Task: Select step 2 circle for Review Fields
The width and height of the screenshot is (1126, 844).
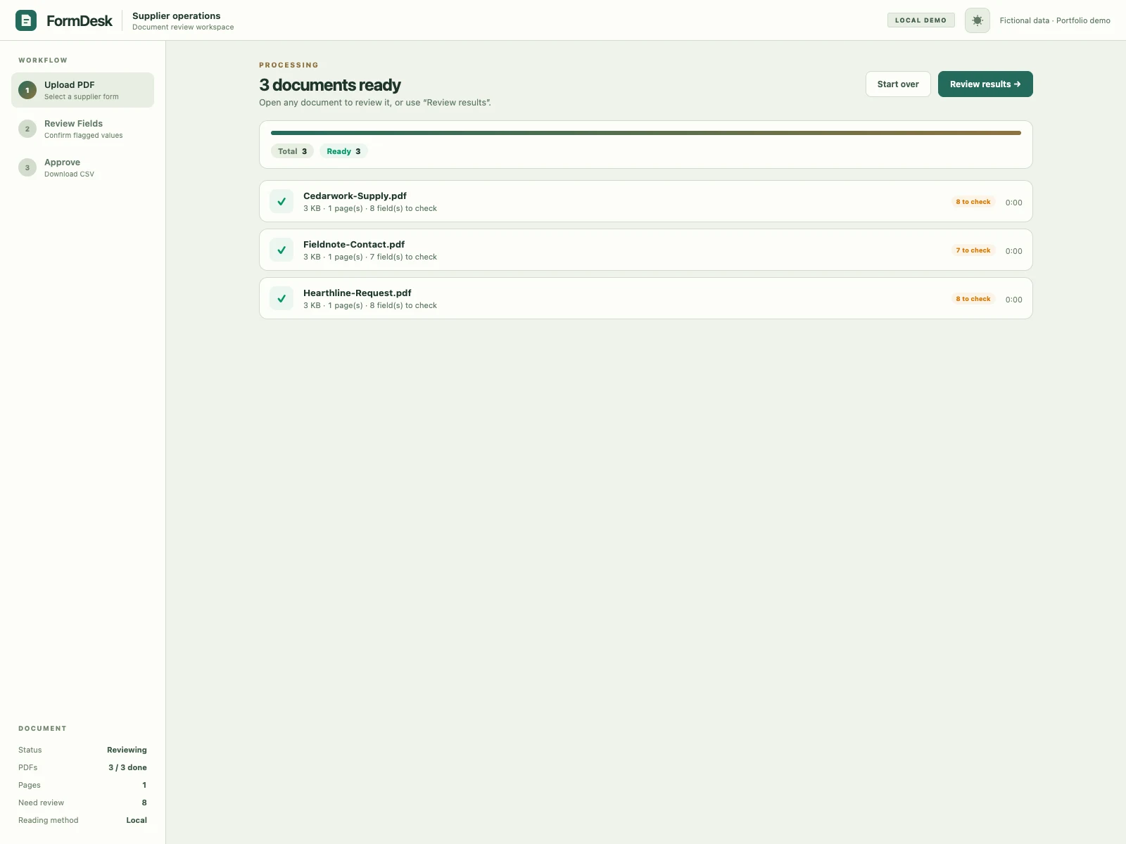Action: coord(27,129)
